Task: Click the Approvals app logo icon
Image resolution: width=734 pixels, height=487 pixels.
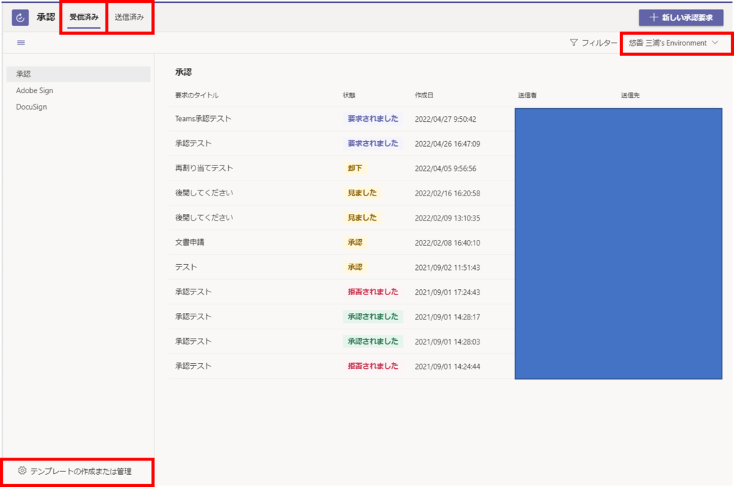Action: (21, 17)
